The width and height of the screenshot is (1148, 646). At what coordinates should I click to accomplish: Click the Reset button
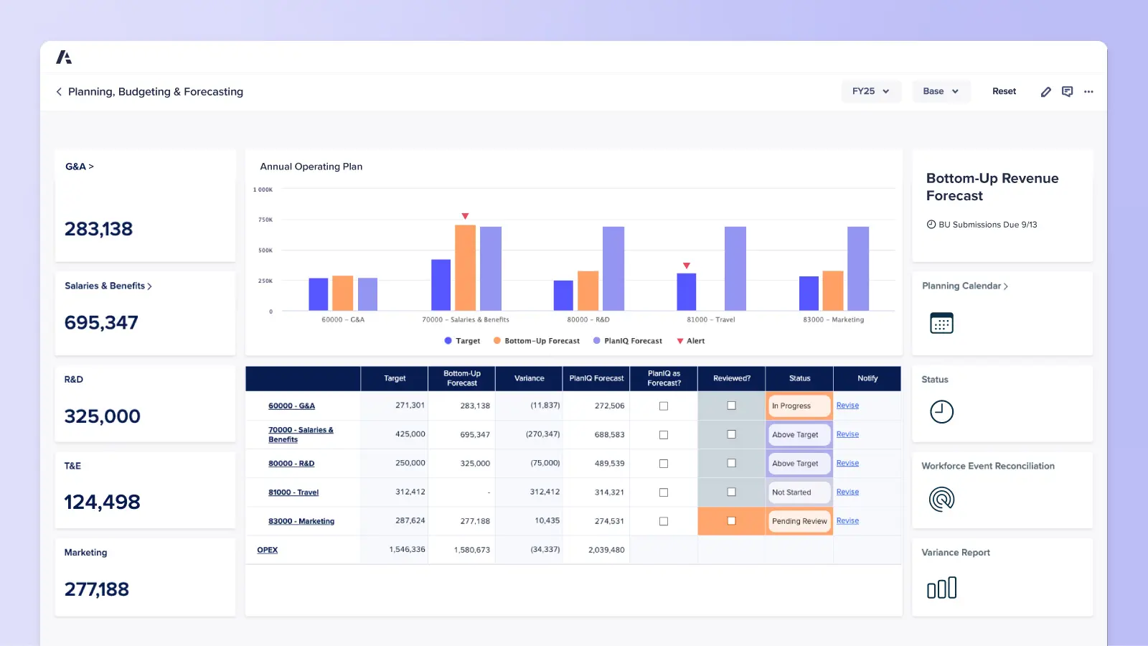tap(1004, 91)
